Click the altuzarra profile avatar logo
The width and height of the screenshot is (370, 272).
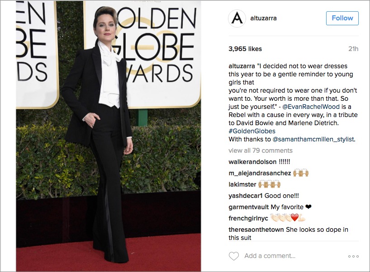pyautogui.click(x=237, y=19)
